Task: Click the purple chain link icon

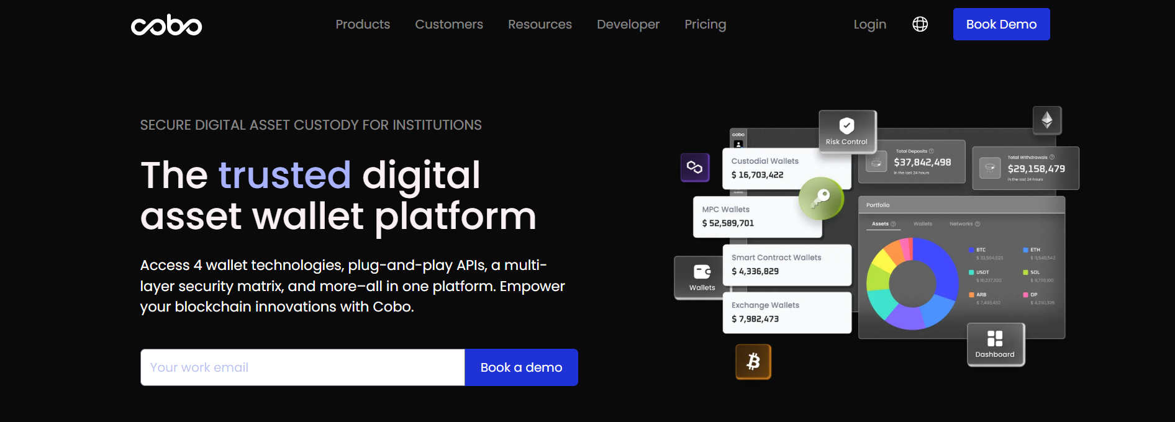Action: click(695, 168)
